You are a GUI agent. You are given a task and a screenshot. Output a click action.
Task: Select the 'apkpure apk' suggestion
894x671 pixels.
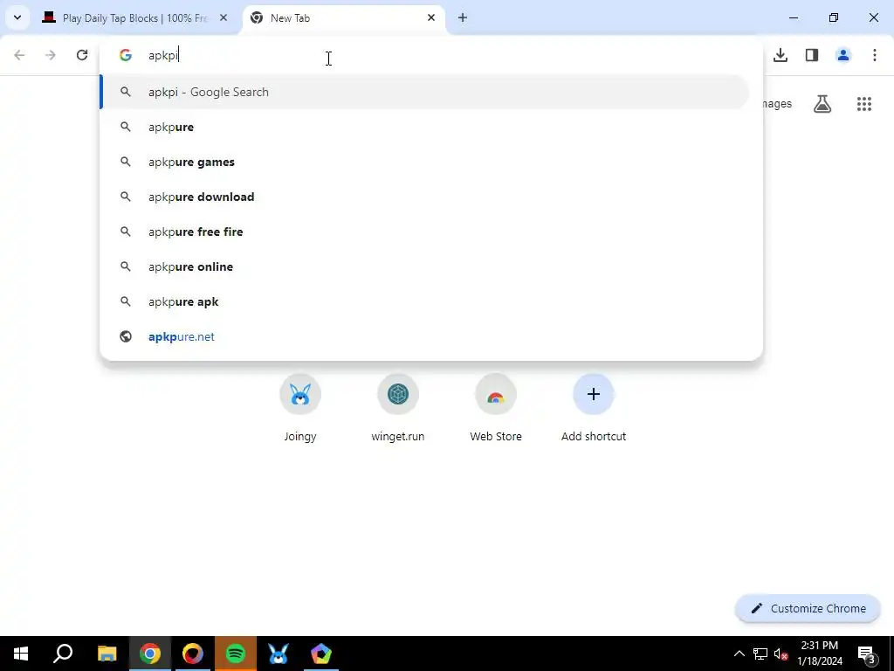coord(425,301)
